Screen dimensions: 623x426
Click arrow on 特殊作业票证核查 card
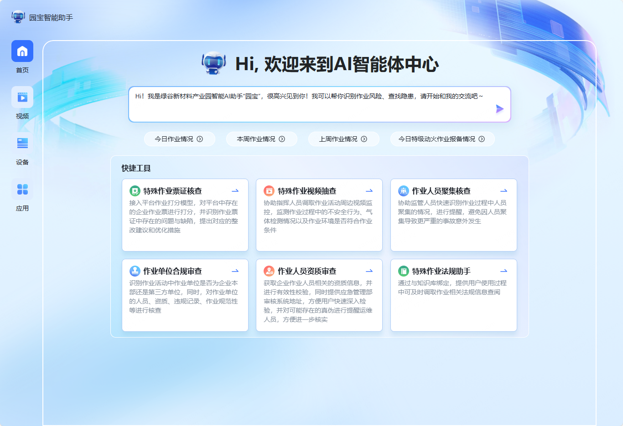[235, 191]
